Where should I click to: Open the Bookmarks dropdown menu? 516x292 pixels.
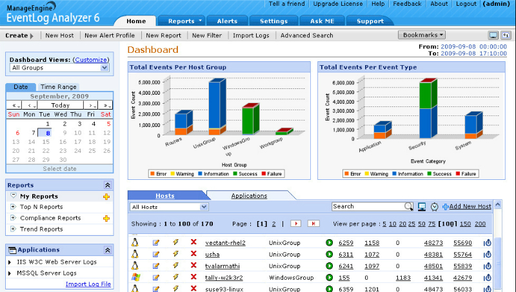click(422, 35)
